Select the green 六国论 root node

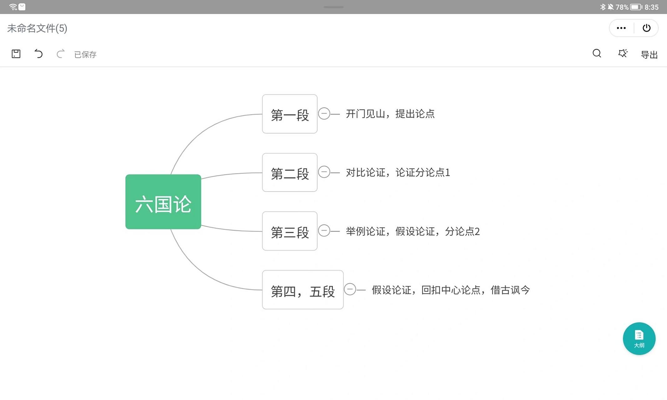click(163, 202)
